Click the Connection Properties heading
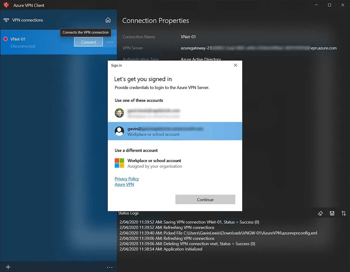 (x=156, y=21)
